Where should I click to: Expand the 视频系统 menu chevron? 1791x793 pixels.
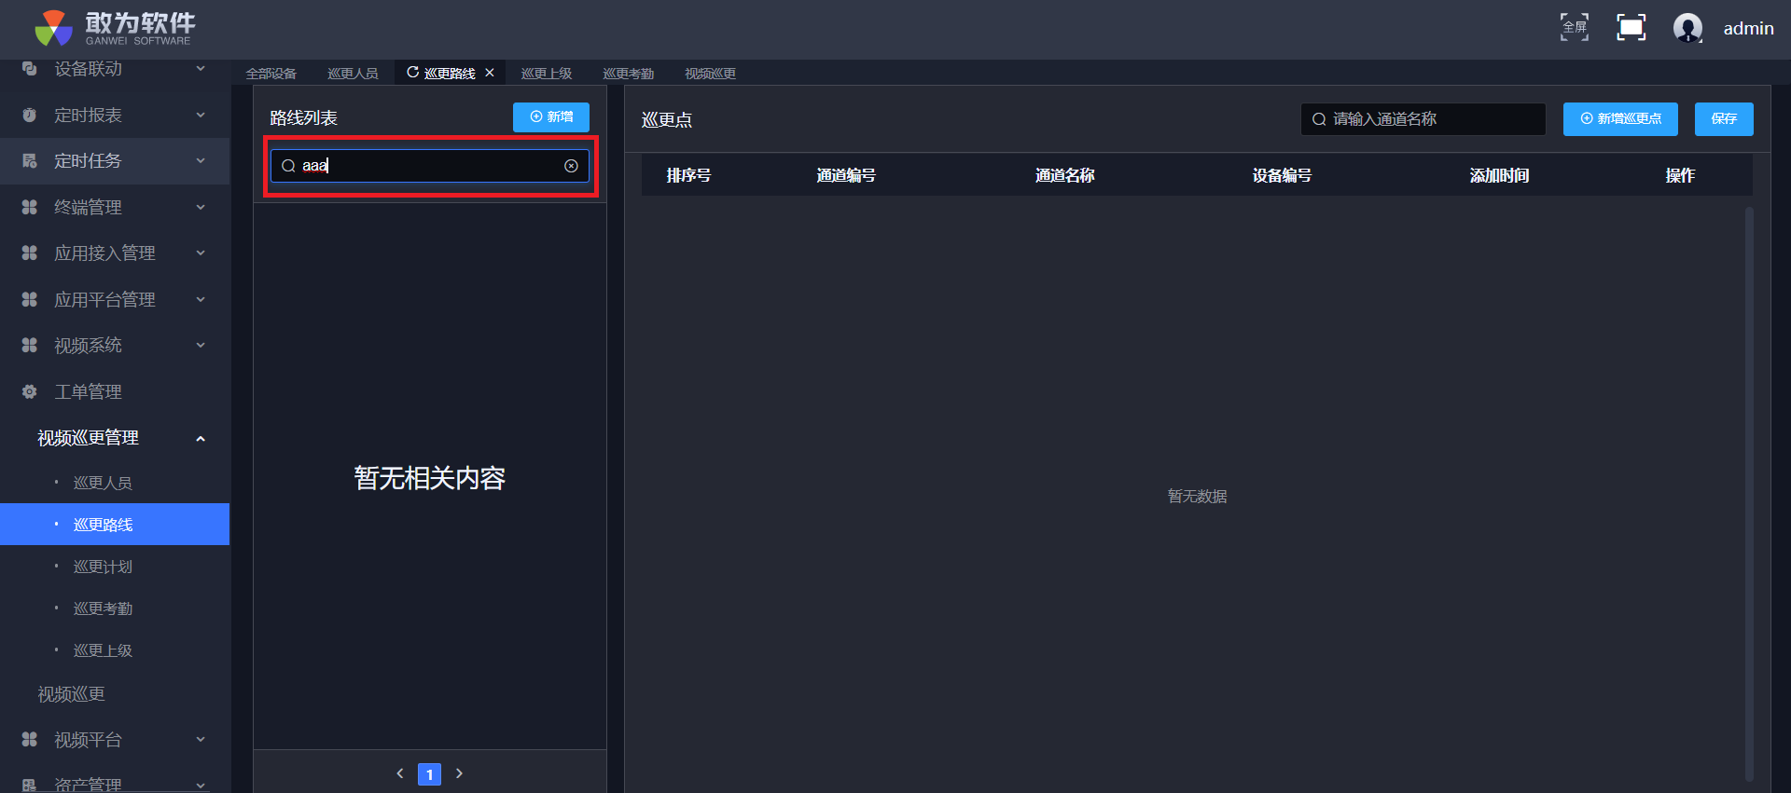pyautogui.click(x=201, y=345)
